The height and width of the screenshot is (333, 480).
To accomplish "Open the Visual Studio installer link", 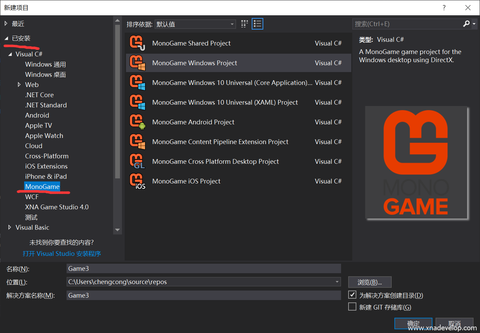I will (62, 253).
